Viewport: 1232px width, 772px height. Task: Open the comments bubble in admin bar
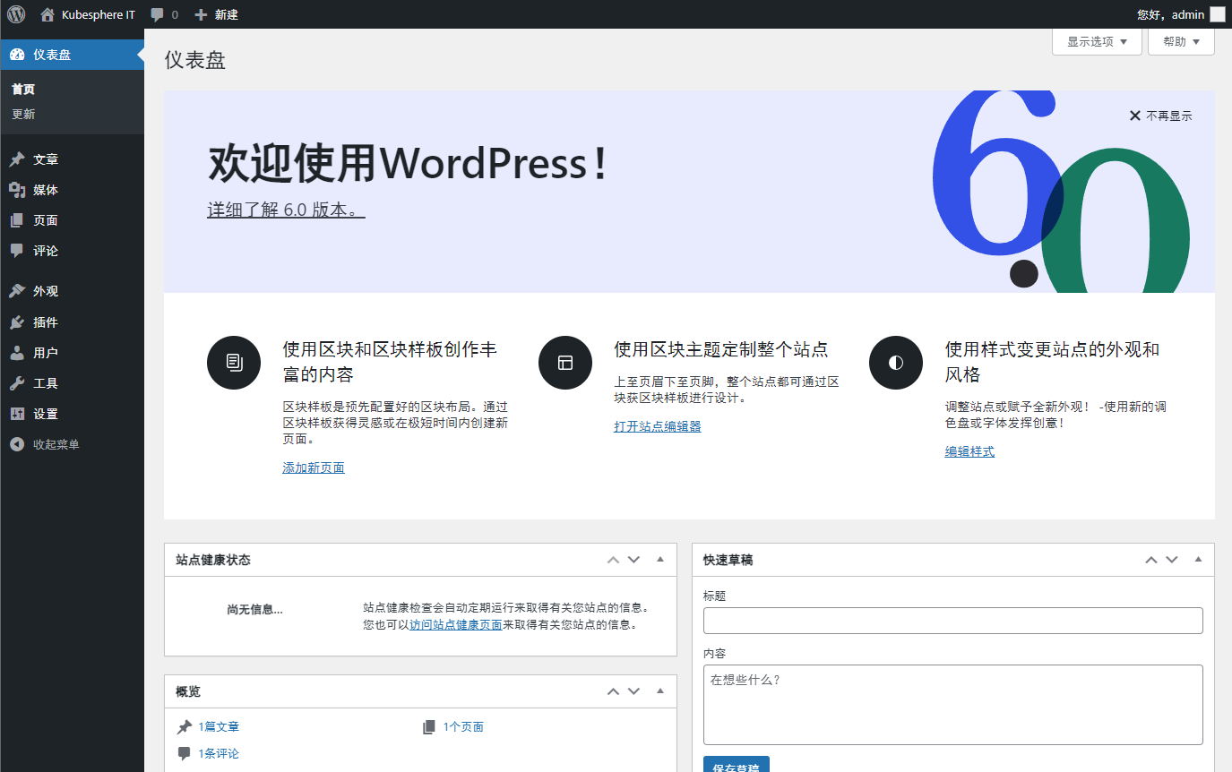tap(164, 14)
